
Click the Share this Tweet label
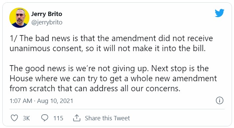(x=107, y=118)
